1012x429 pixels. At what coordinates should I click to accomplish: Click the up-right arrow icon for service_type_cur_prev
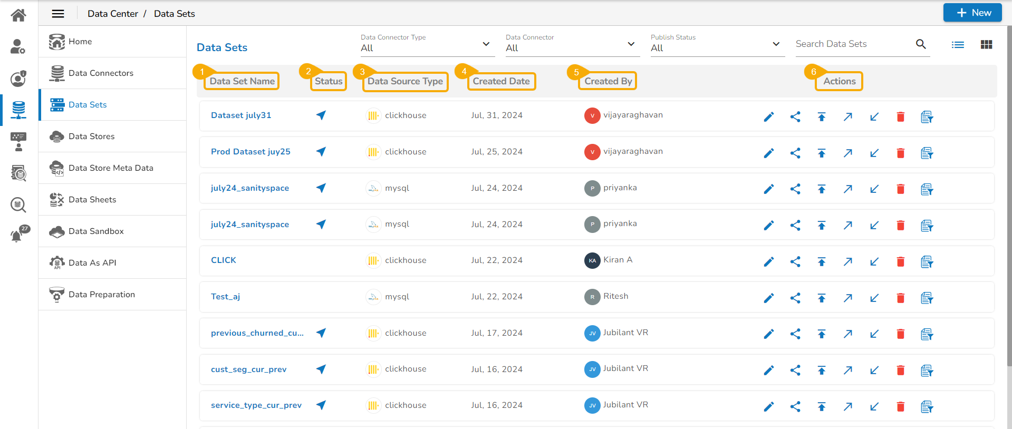847,406
